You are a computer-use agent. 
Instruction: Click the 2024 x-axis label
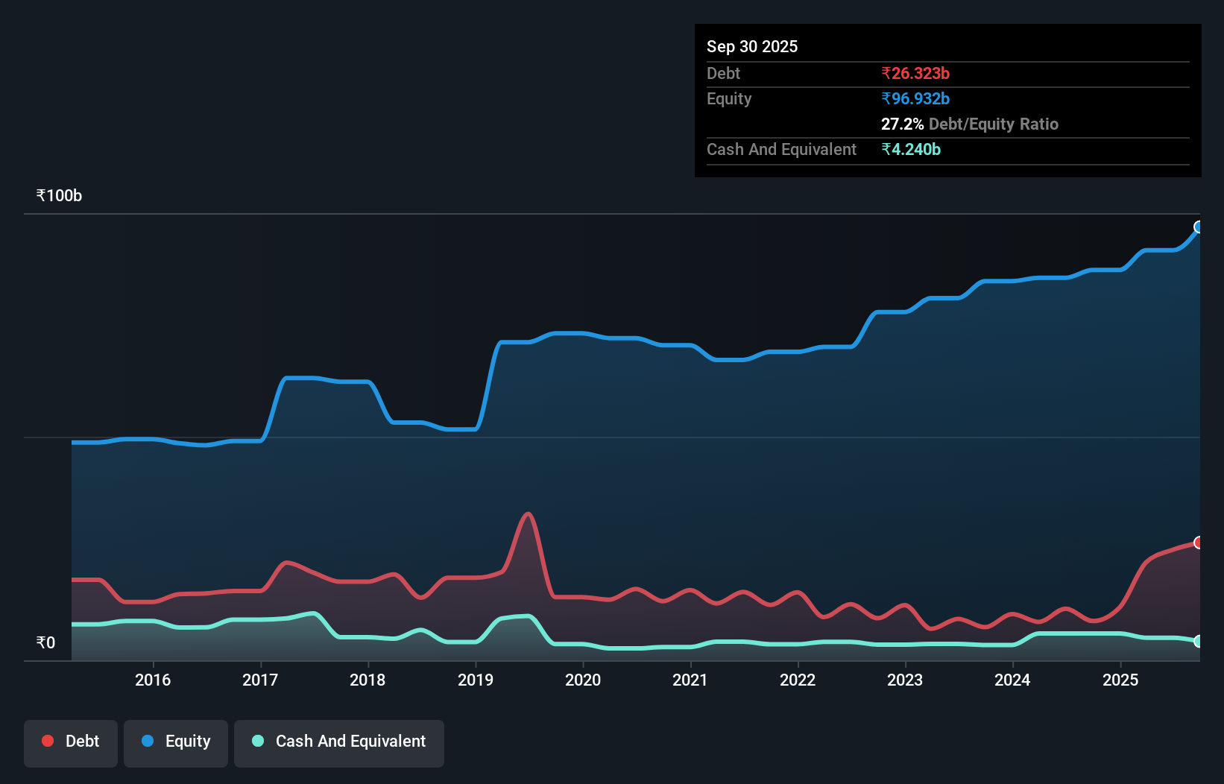1012,680
